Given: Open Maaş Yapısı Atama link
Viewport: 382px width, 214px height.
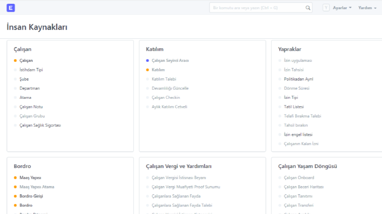Looking at the screenshot, I should click(37, 187).
